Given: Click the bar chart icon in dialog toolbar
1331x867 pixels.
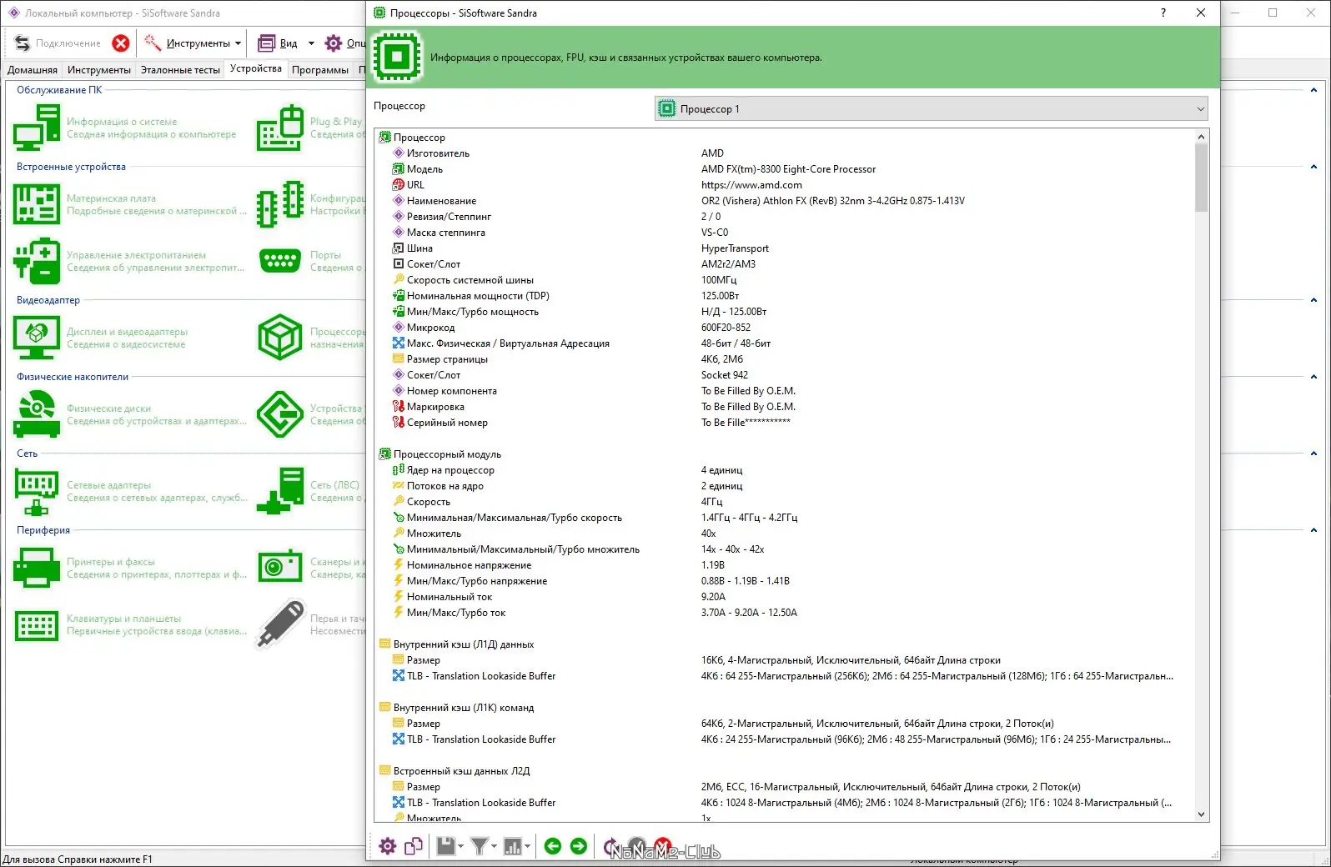Looking at the screenshot, I should (513, 847).
